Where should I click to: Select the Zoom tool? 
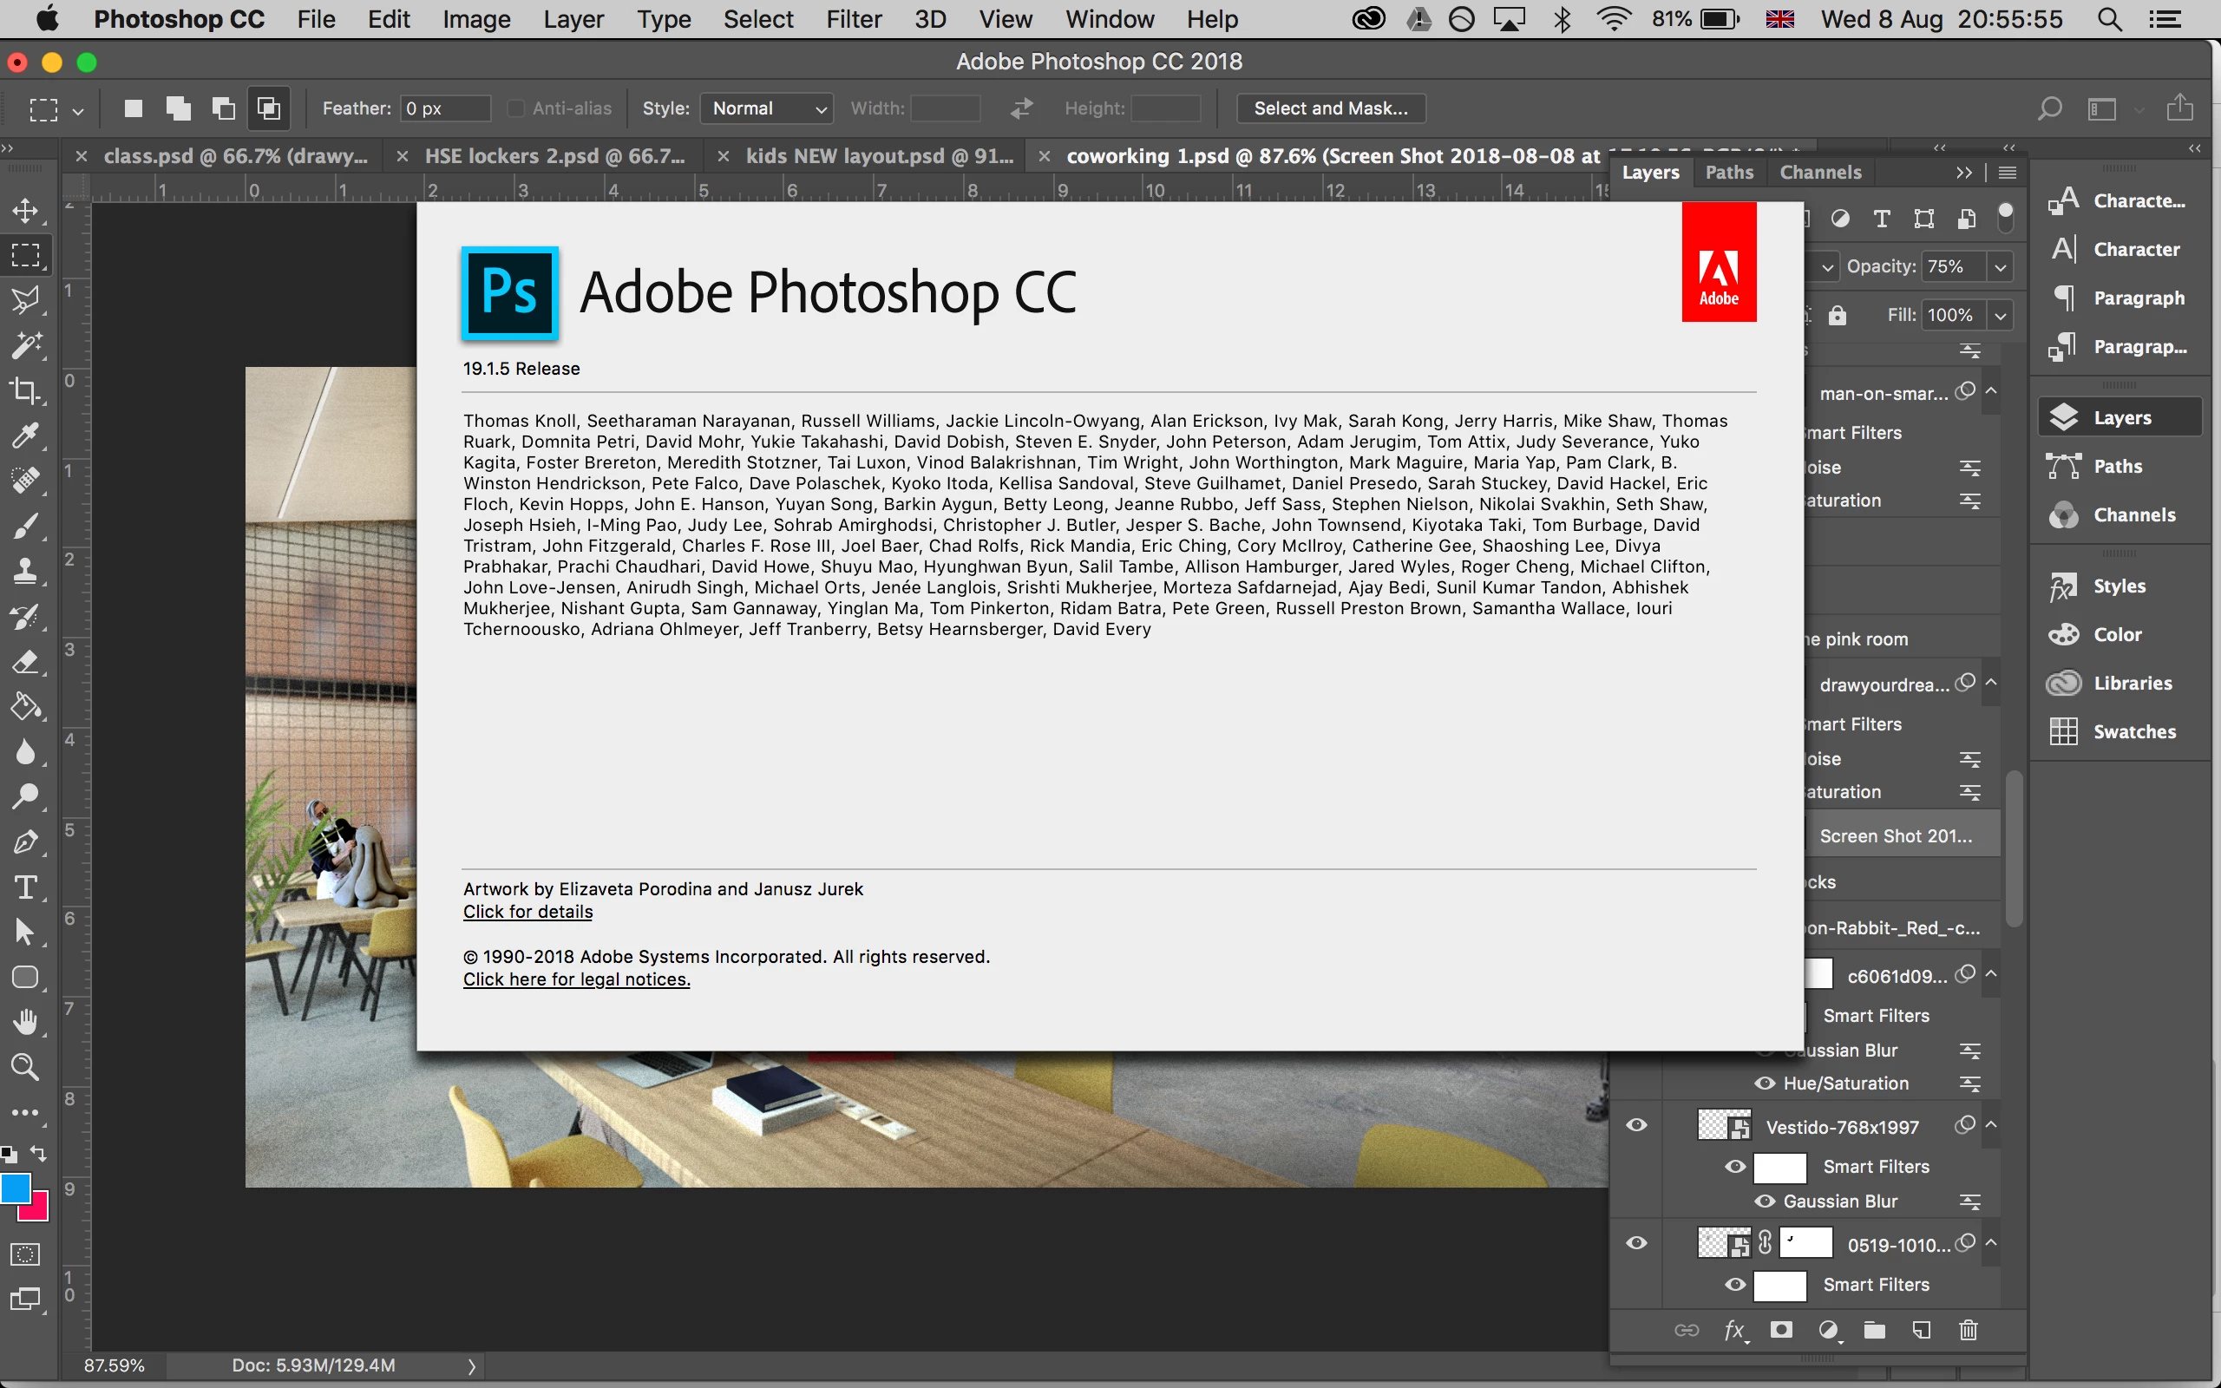click(25, 1067)
